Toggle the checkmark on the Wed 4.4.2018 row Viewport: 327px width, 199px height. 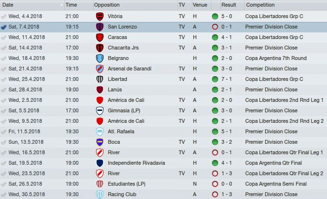[4, 16]
